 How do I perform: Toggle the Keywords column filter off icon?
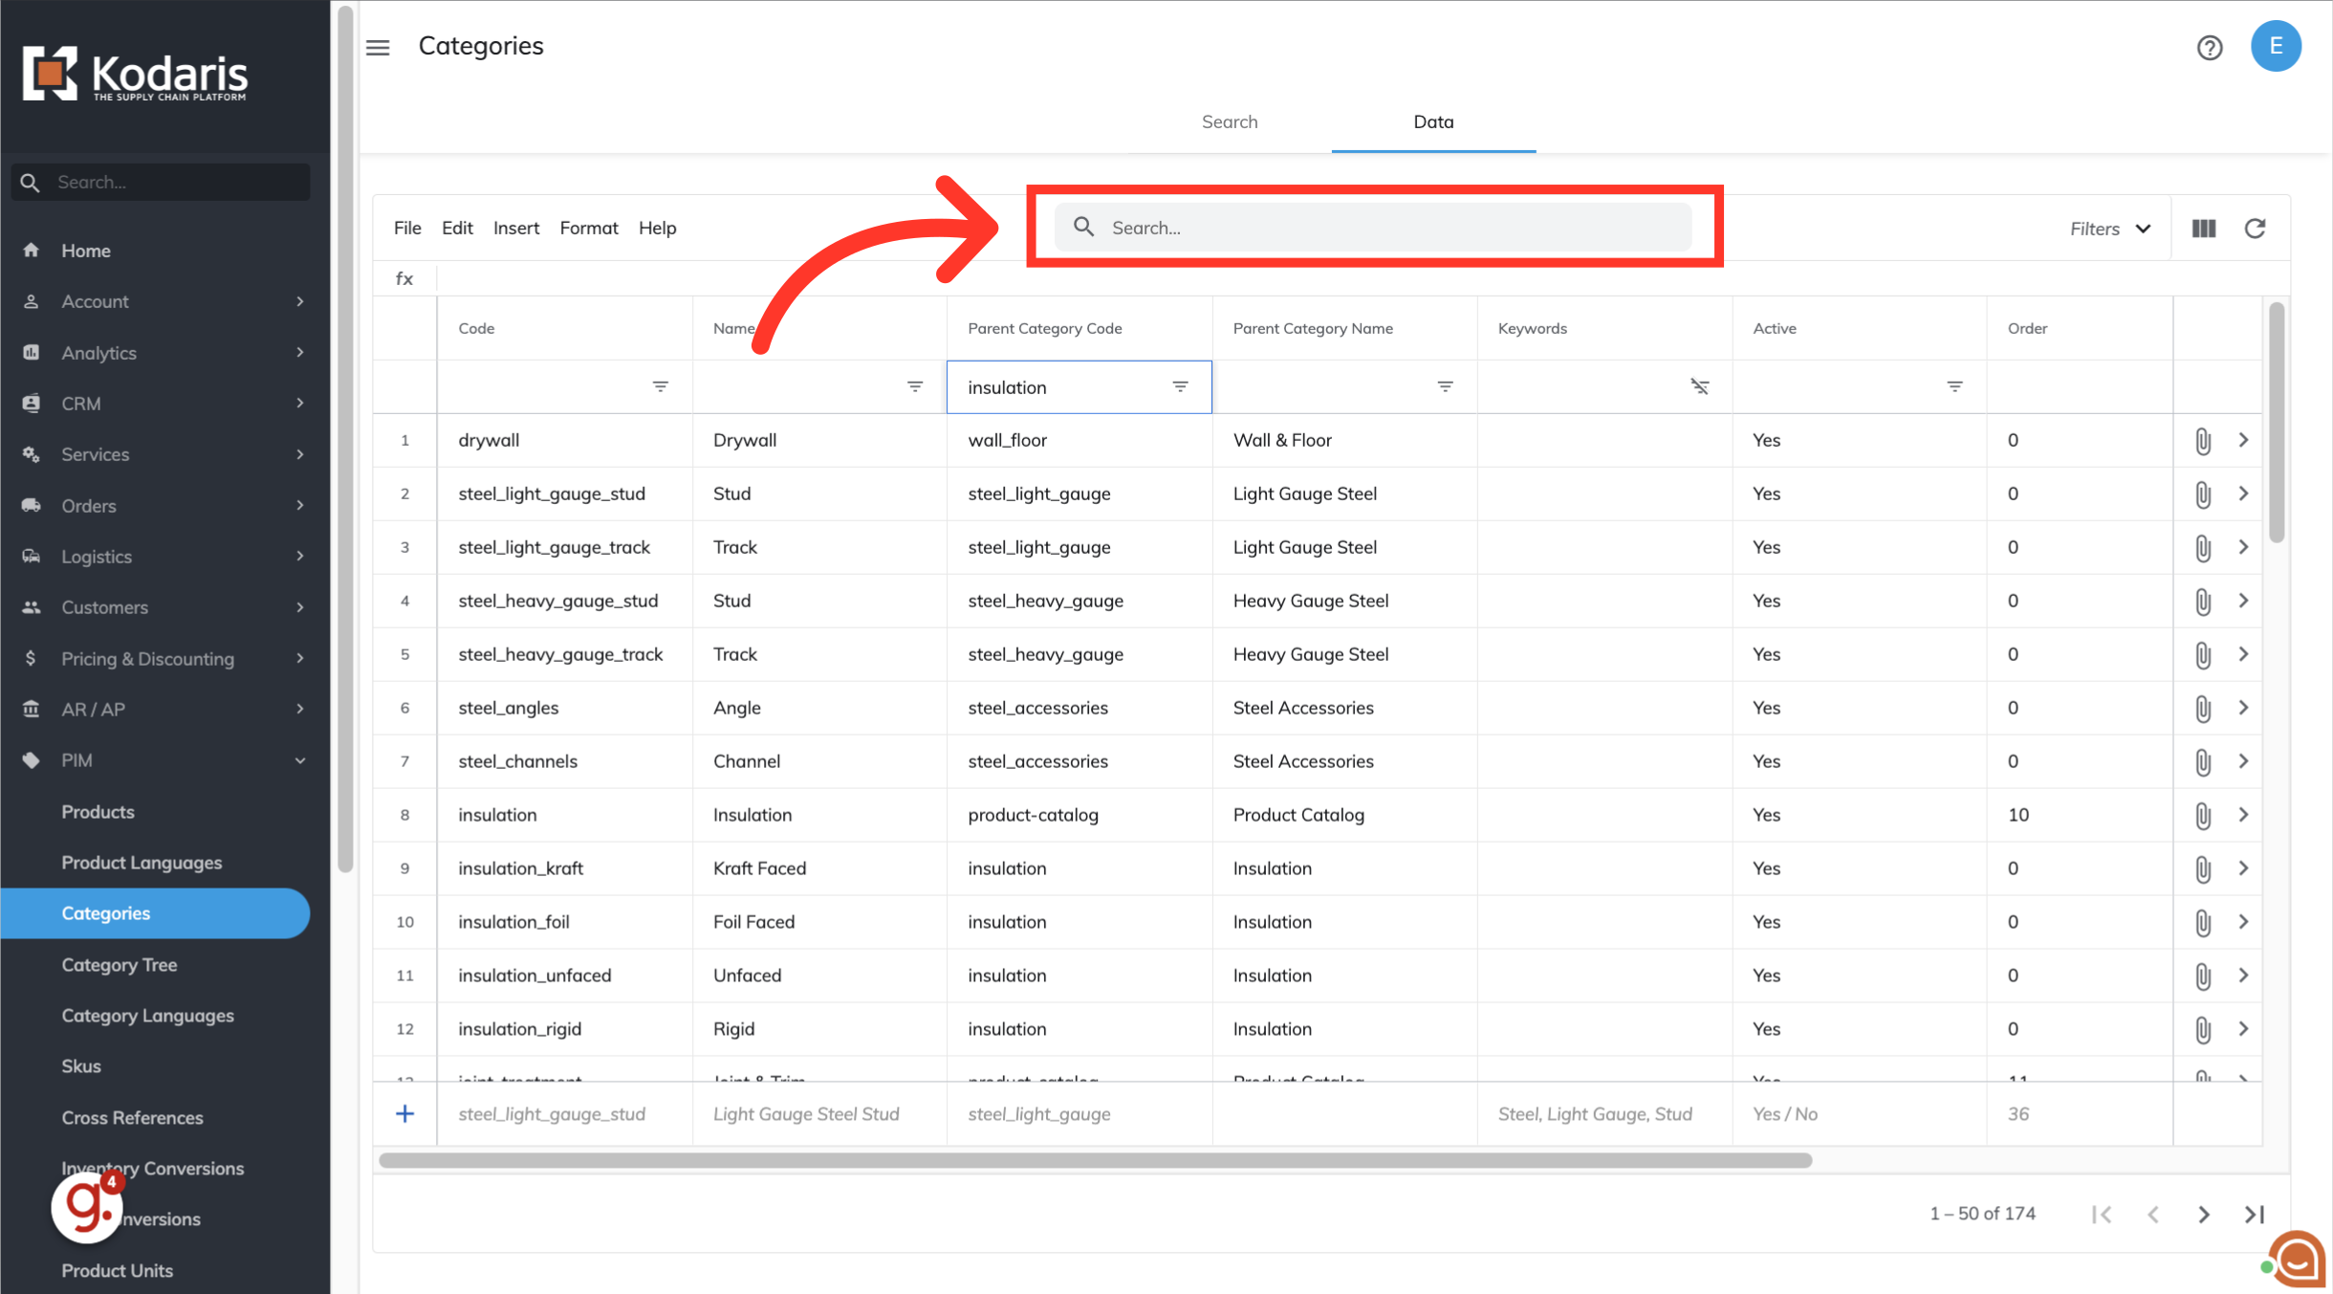click(1699, 386)
